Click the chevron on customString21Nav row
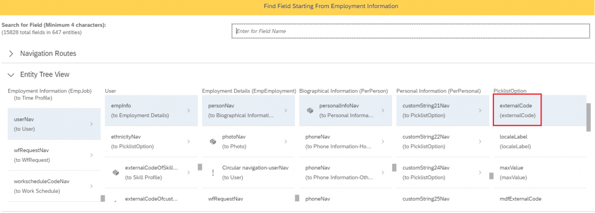This screenshot has width=595, height=213. [x=479, y=110]
